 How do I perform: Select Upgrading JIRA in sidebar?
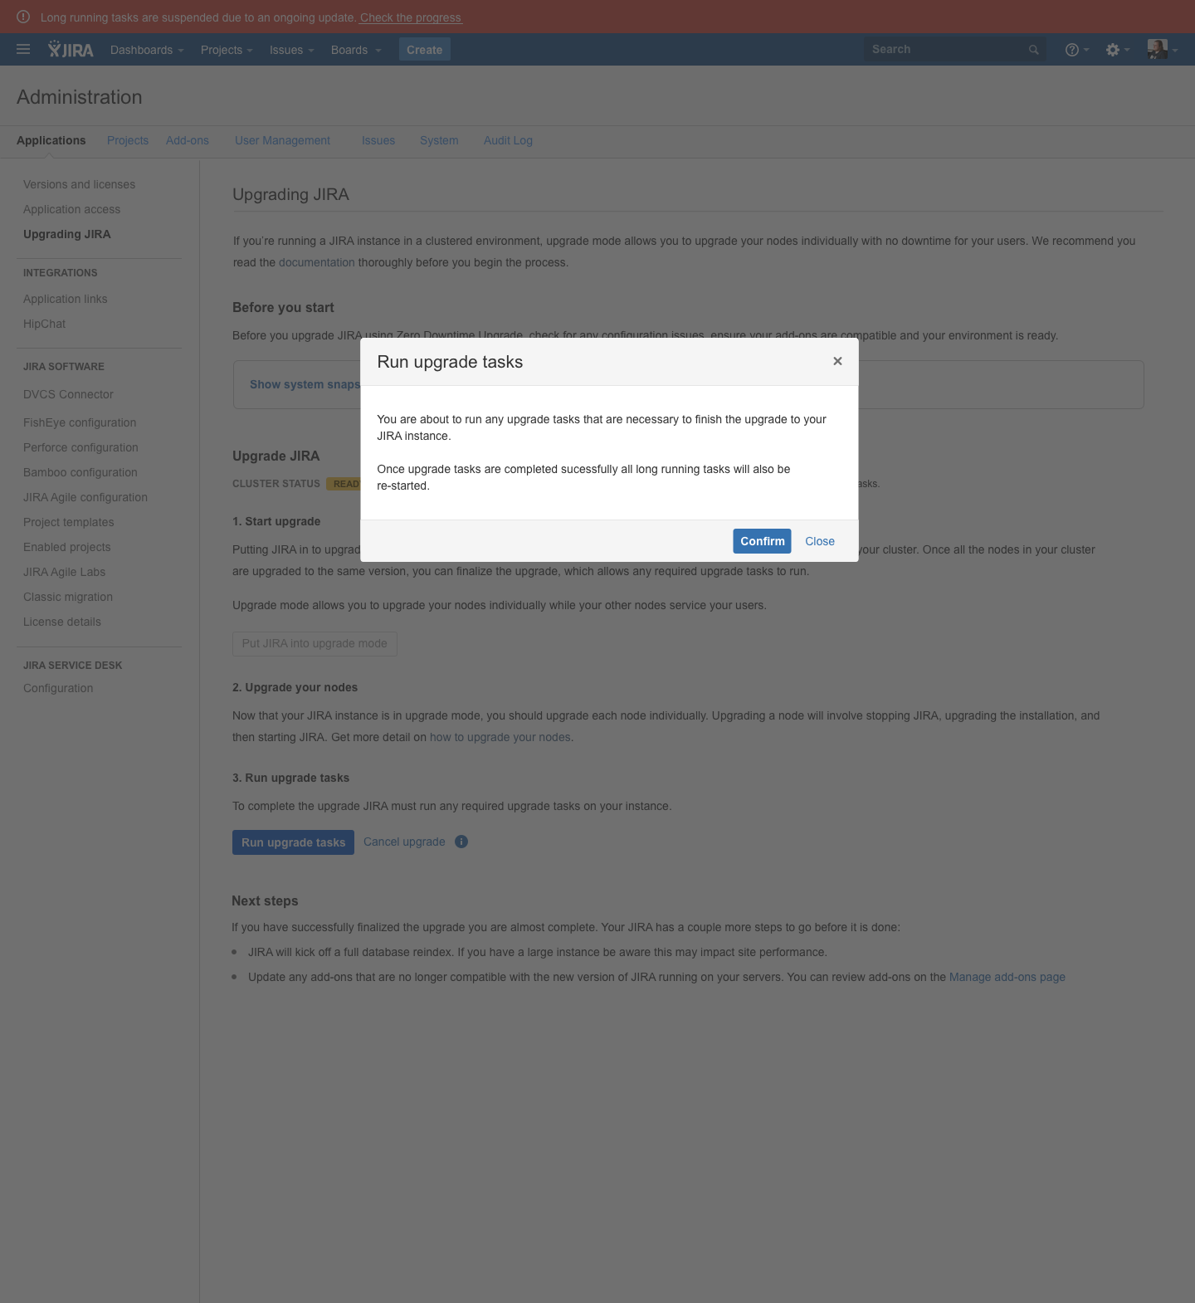(67, 234)
